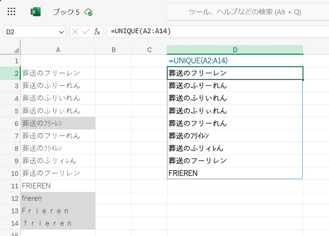
Task: Click cell D5 葬送のふりぃれん
Action: (x=235, y=111)
